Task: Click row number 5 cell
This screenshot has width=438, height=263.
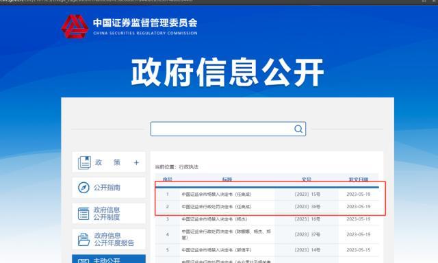Action: pos(167,250)
